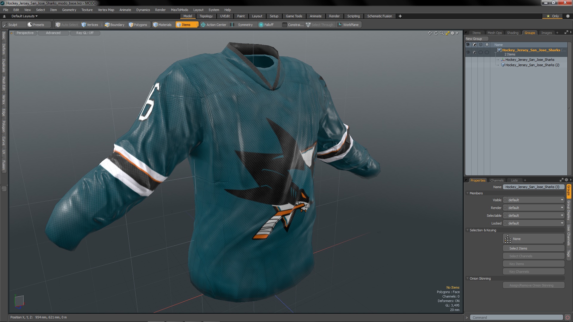Add a new tab next to Lists
Screen dimensions: 573x322
tap(525, 180)
